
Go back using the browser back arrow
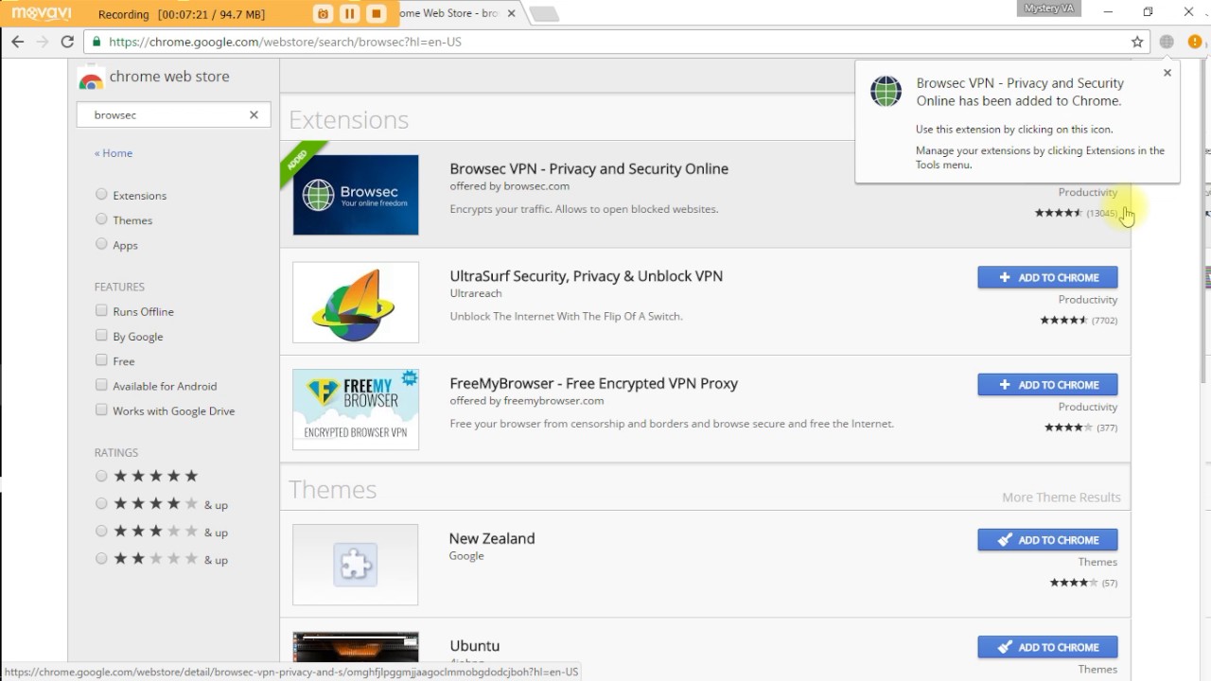[x=17, y=42]
